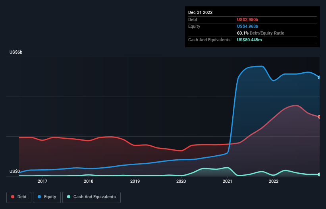This screenshot has height=209, width=326.
Task: Click Cash And Equivalents label in tooltip
Action: point(209,40)
